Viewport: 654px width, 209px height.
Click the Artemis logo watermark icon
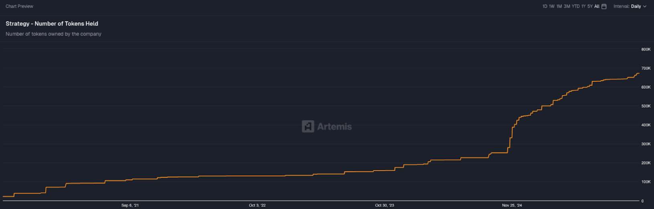tap(308, 127)
